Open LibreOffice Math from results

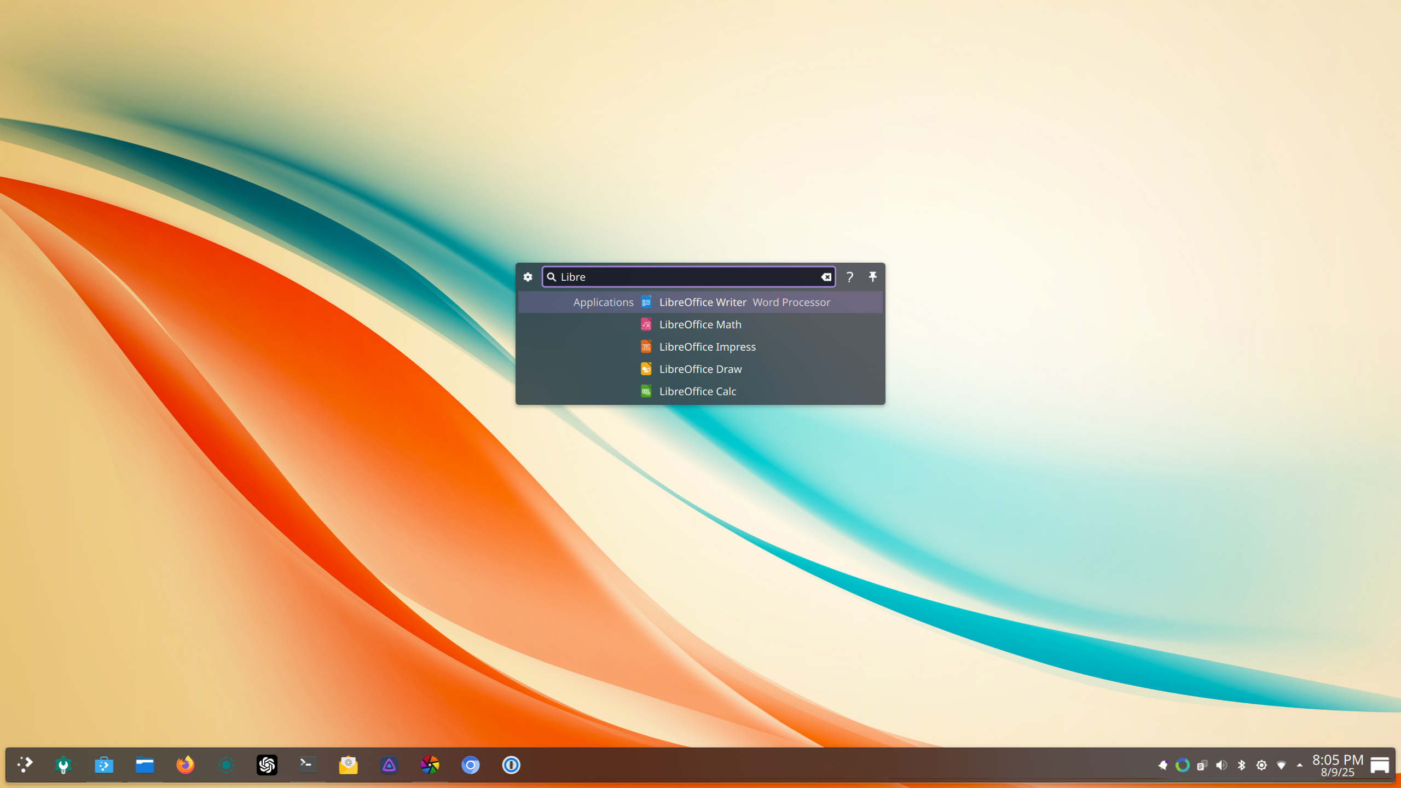700,325
